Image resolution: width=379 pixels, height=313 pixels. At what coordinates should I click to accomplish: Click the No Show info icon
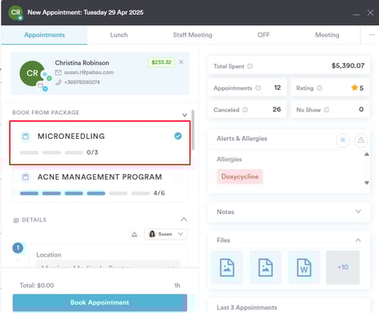click(327, 110)
